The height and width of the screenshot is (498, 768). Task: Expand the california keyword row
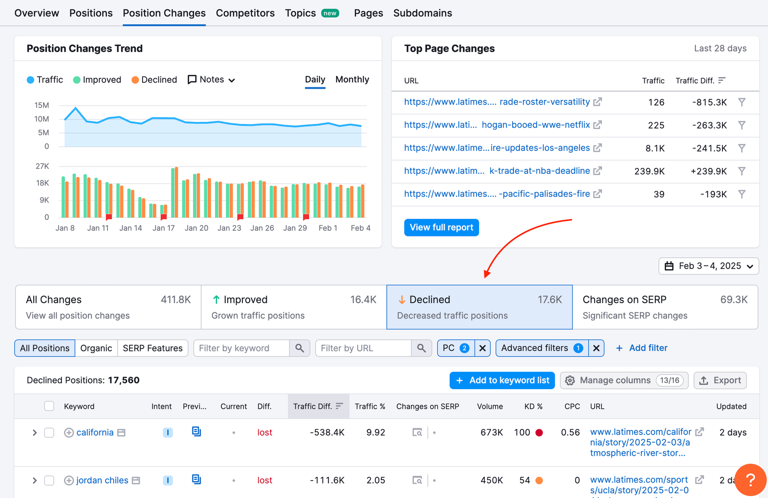coord(35,433)
